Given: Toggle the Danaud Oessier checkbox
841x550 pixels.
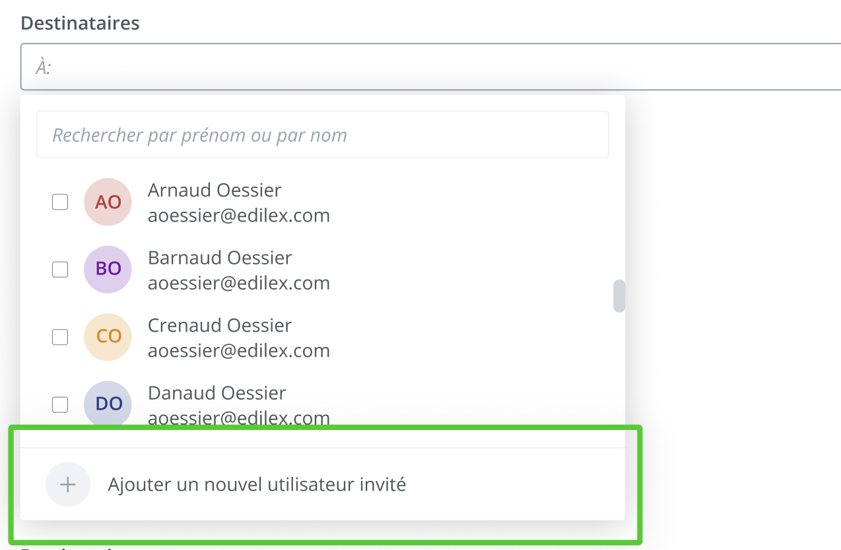Looking at the screenshot, I should click(x=60, y=404).
